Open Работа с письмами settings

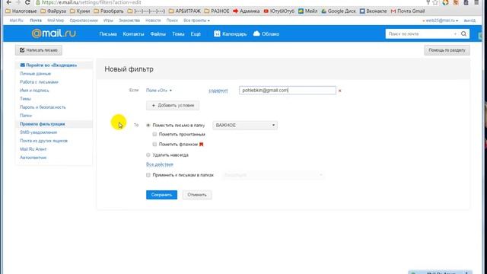pos(39,82)
